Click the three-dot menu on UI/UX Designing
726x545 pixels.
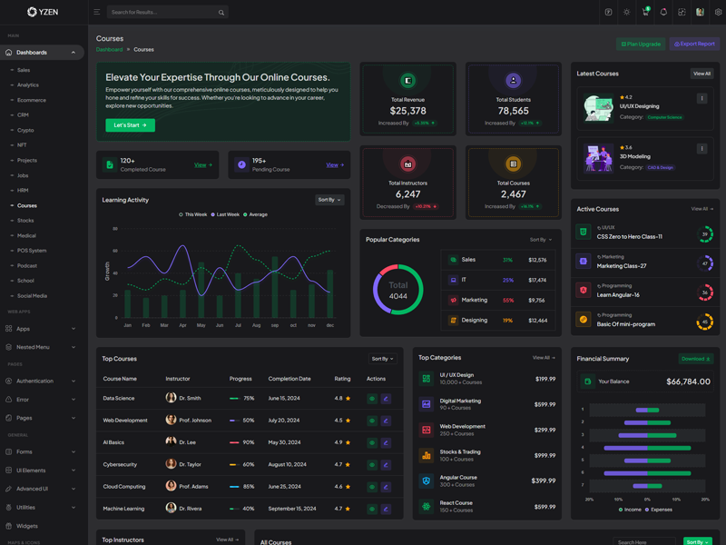(x=701, y=98)
